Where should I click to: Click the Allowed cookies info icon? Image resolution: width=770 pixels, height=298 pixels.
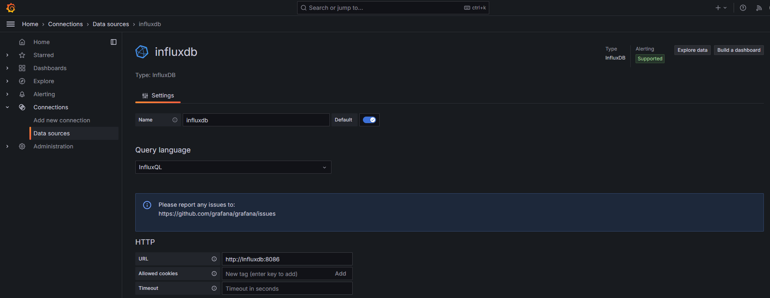(214, 274)
